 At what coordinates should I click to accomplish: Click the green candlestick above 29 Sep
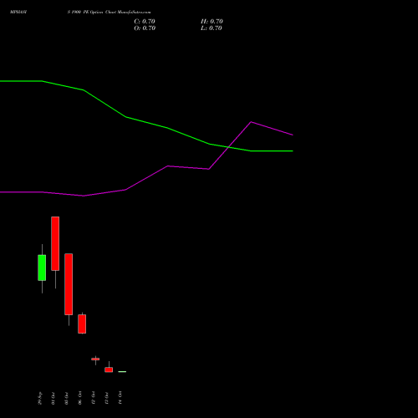coord(42,268)
